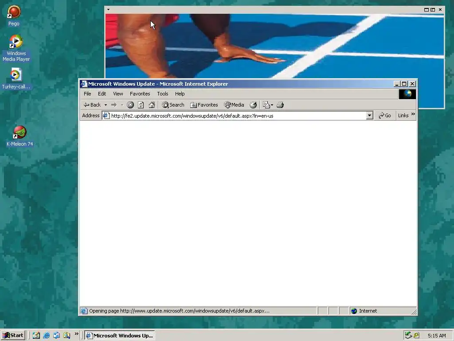The width and height of the screenshot is (454, 341).
Task: Open the Edit menu
Action: point(102,94)
